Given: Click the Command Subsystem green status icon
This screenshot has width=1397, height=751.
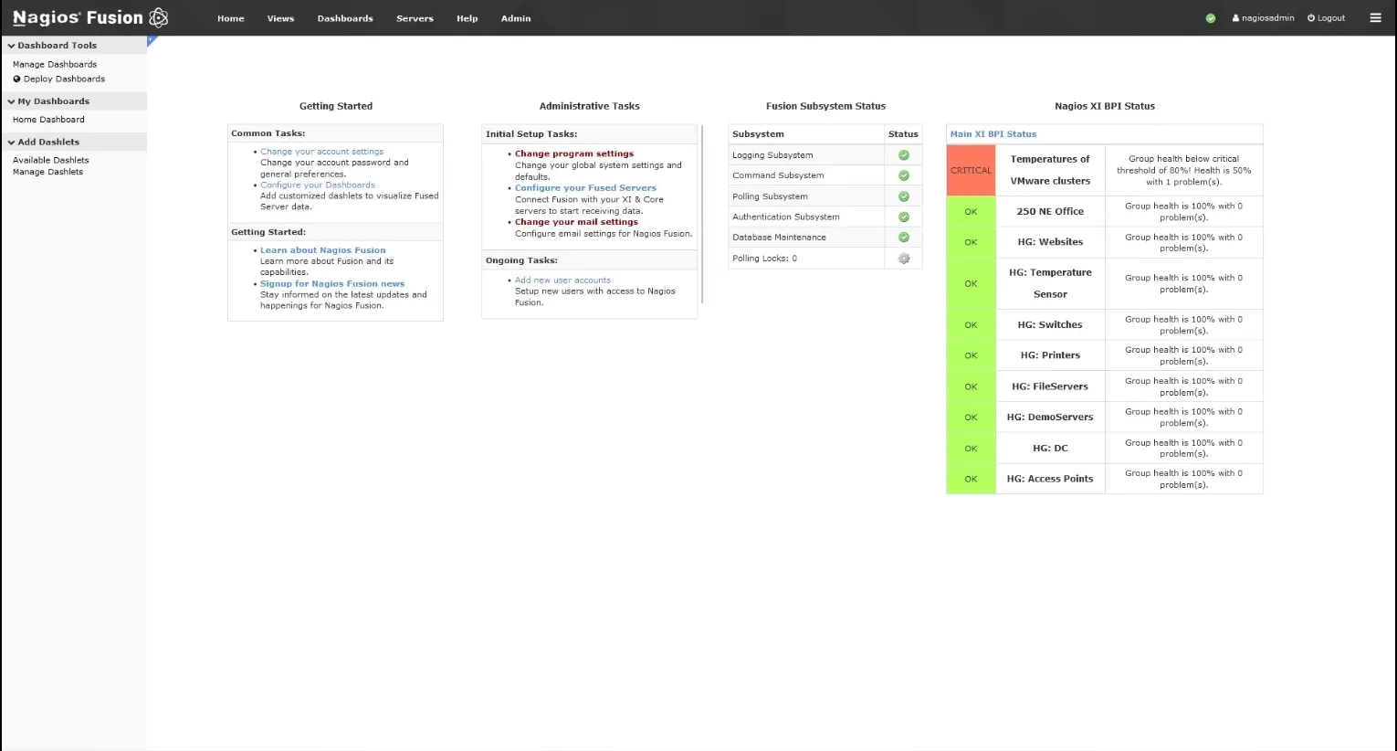Looking at the screenshot, I should (904, 175).
